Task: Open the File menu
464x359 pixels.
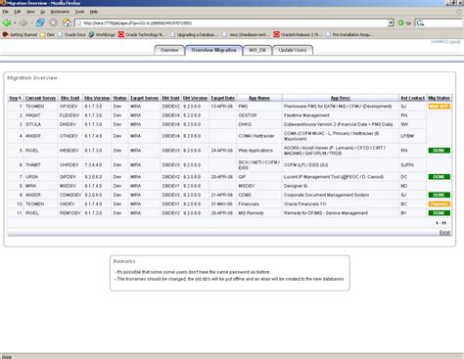Action: coord(6,12)
